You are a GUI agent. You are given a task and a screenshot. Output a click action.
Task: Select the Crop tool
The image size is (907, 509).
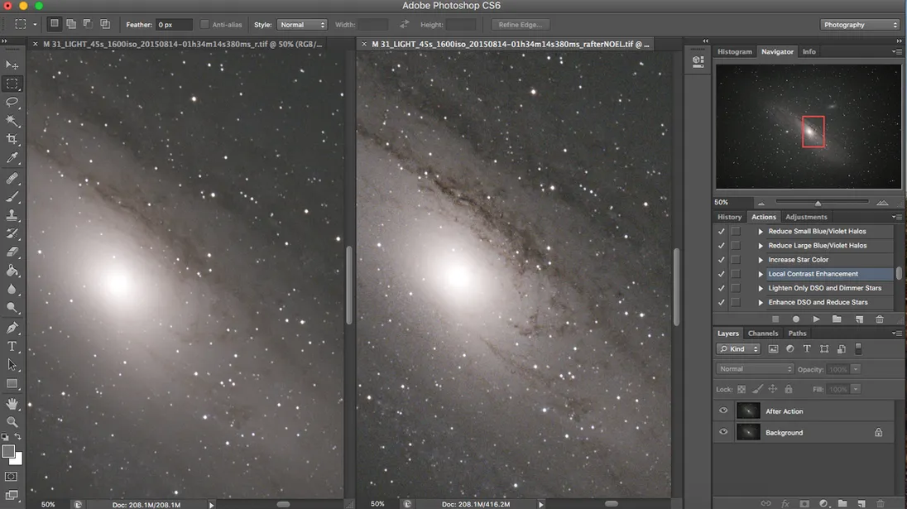[x=12, y=139]
